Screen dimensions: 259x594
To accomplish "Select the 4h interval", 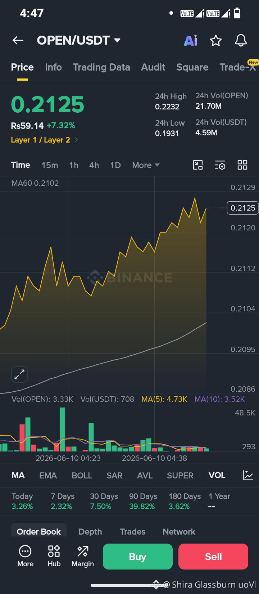I will tap(94, 165).
